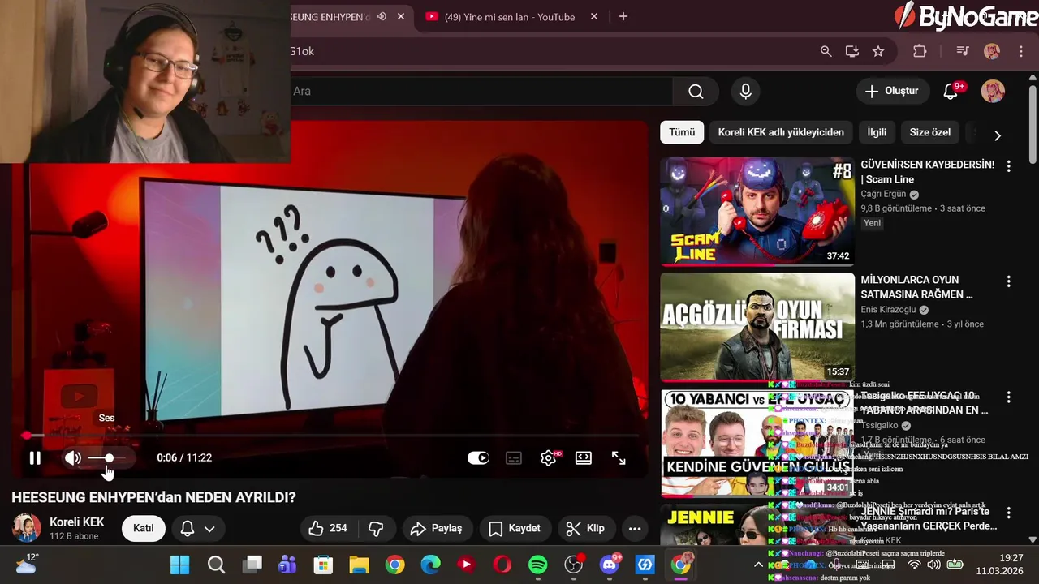Open the options menu for MİLYONLARCA OYUN video
The height and width of the screenshot is (584, 1039).
[1009, 281]
